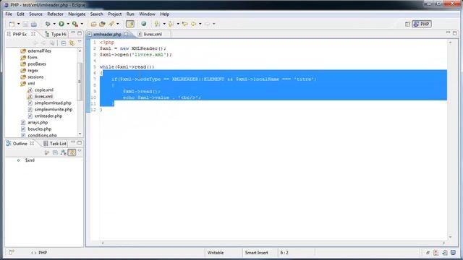Select simplexmlread.php in the tree
Viewport: 463px width, 260px height.
(53, 103)
